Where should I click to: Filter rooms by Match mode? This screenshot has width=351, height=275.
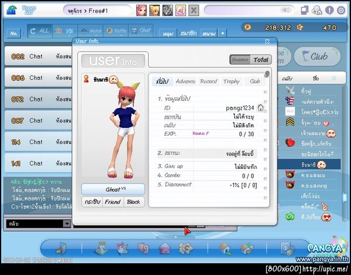pyautogui.click(x=90, y=31)
